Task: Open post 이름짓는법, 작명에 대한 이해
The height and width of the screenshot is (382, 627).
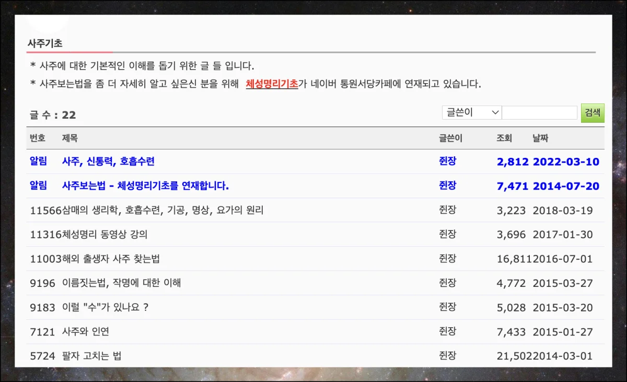Action: [121, 283]
